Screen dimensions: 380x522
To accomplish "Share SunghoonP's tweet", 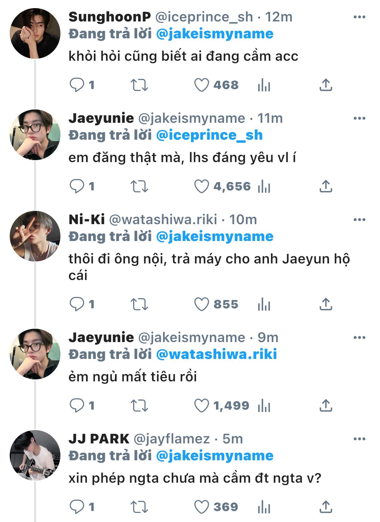I will point(326,85).
